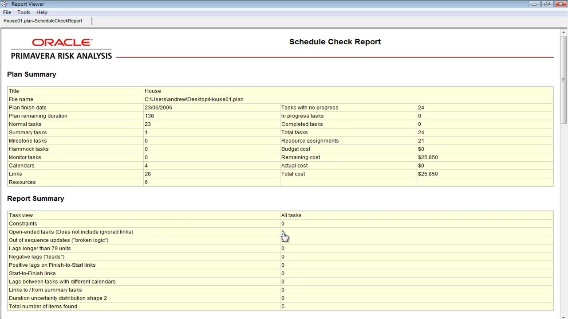This screenshot has width=568, height=319.
Task: Click the Total tasks label
Action: (294, 132)
